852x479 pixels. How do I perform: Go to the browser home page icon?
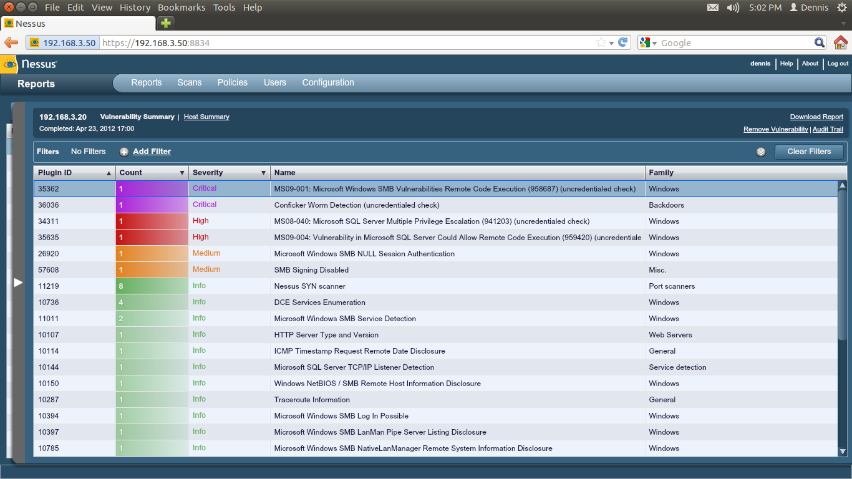(841, 42)
